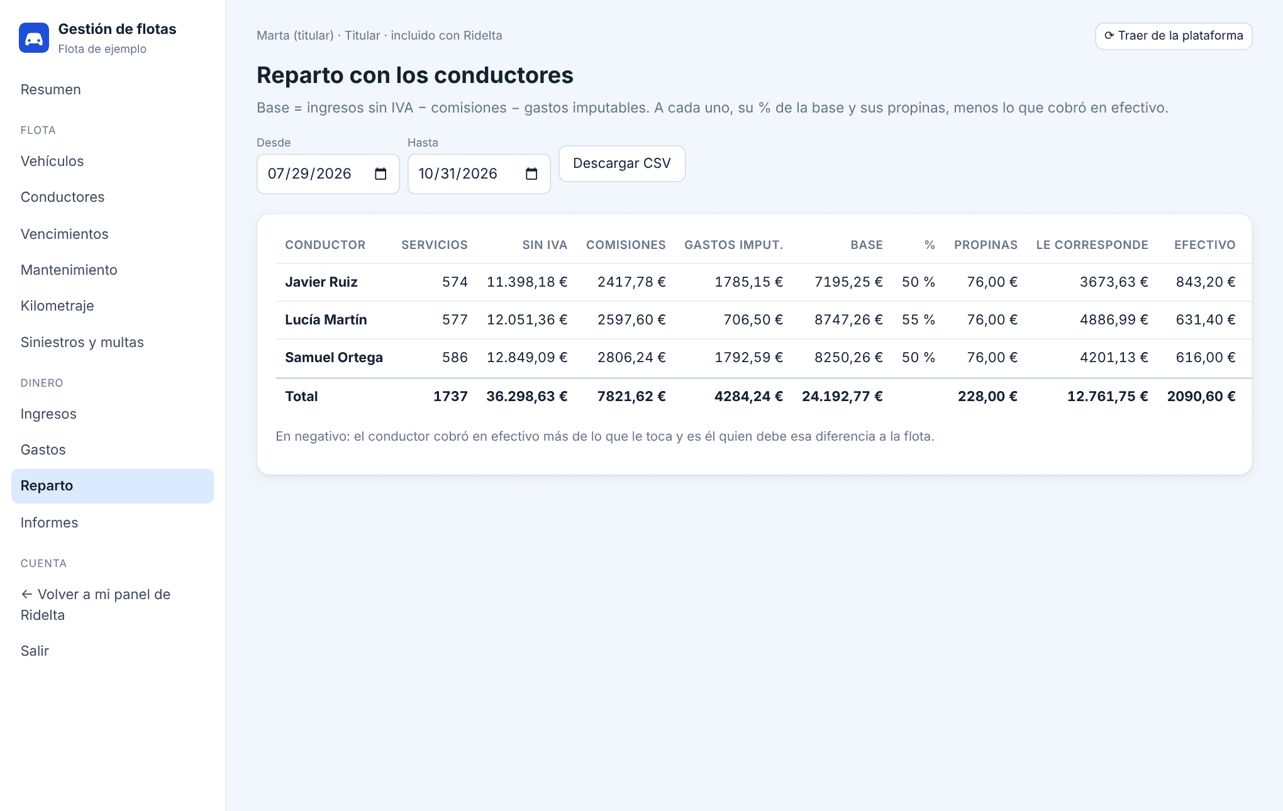This screenshot has height=811, width=1283.
Task: Open Mantenimiento section
Action: click(69, 270)
